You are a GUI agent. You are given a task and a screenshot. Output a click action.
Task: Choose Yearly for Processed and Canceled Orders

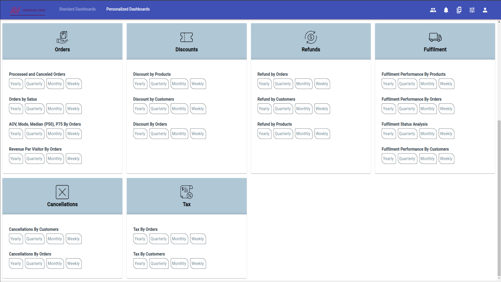point(16,84)
